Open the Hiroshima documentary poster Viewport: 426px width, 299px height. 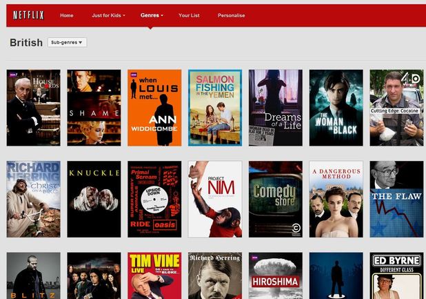[x=276, y=276]
